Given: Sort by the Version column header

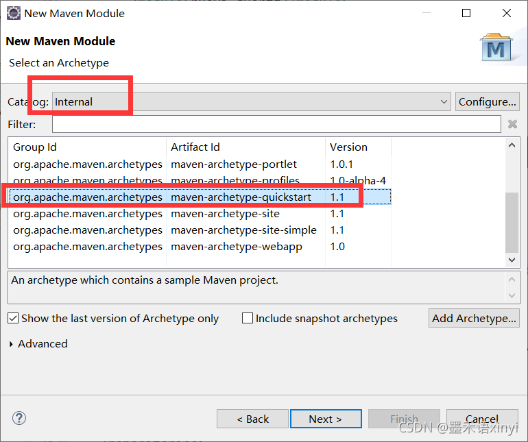Looking at the screenshot, I should click(x=358, y=147).
